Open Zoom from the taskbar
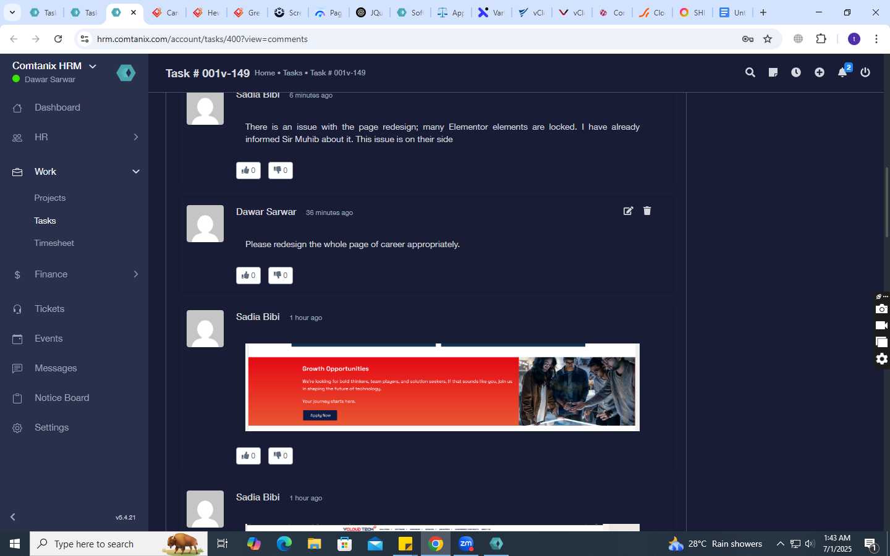This screenshot has width=890, height=556. [x=466, y=544]
